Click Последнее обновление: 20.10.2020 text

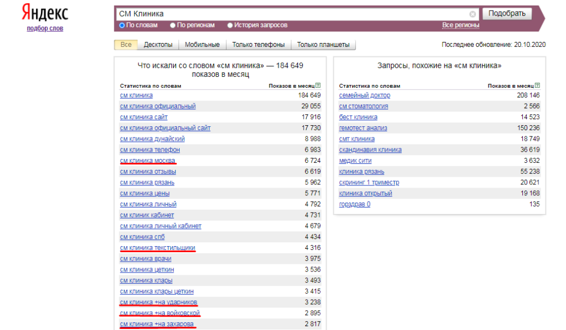point(494,45)
